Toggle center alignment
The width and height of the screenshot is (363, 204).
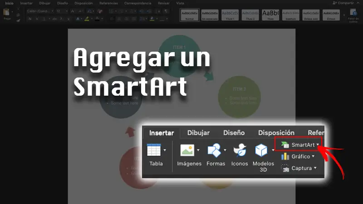pos(119,19)
